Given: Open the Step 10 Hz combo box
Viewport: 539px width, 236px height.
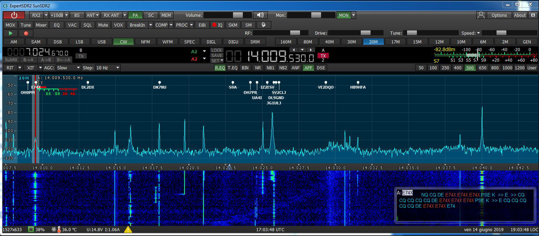Looking at the screenshot, I should (x=108, y=68).
